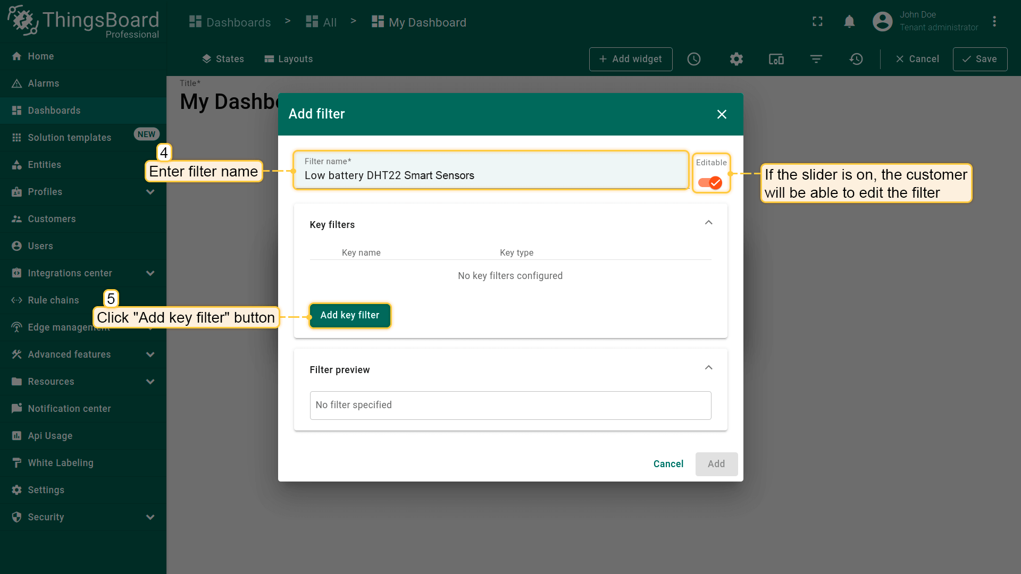This screenshot has width=1021, height=574.
Task: Click the notifications bell icon
Action: [849, 22]
